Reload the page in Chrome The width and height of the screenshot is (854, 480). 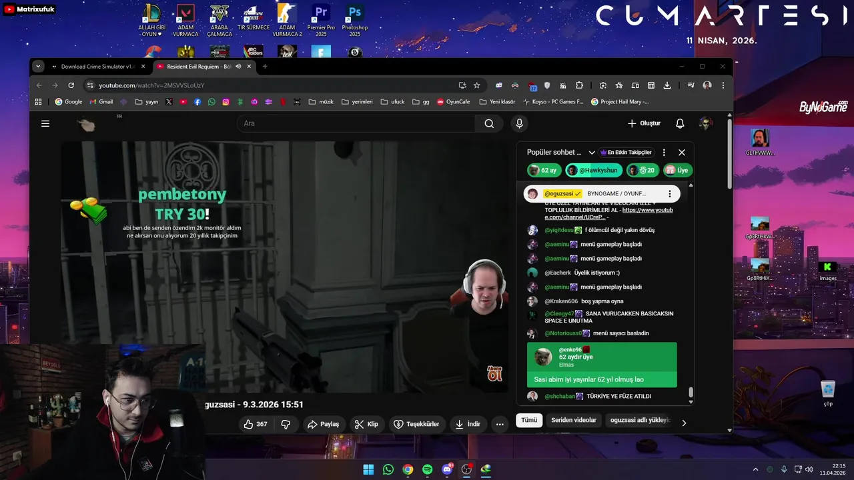click(x=71, y=85)
